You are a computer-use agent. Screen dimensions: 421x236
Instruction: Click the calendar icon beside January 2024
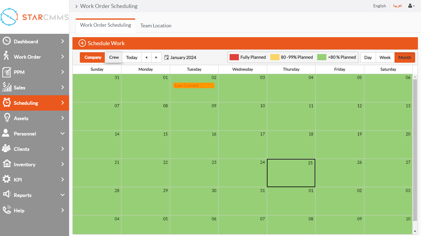(166, 57)
